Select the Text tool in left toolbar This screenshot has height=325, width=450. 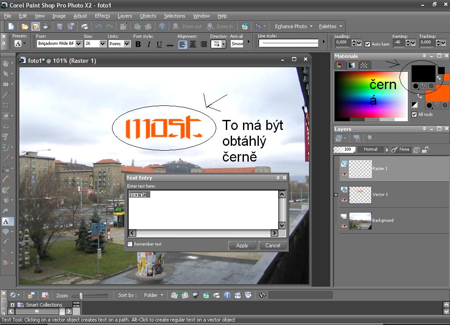(6, 221)
